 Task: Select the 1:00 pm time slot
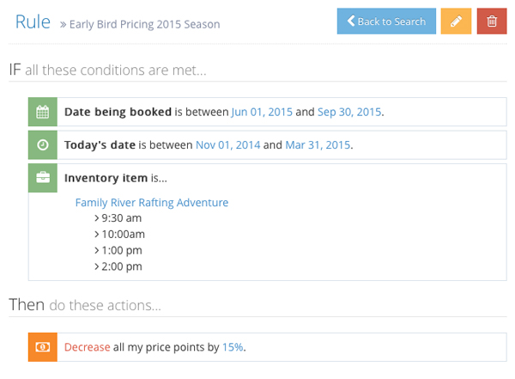point(121,250)
